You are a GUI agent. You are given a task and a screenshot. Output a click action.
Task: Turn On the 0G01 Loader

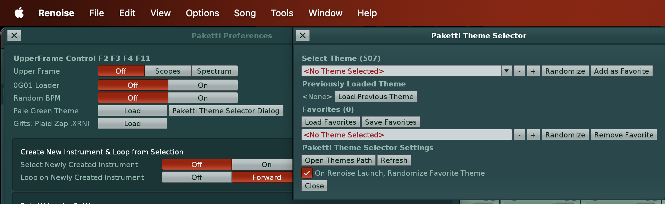coord(203,85)
